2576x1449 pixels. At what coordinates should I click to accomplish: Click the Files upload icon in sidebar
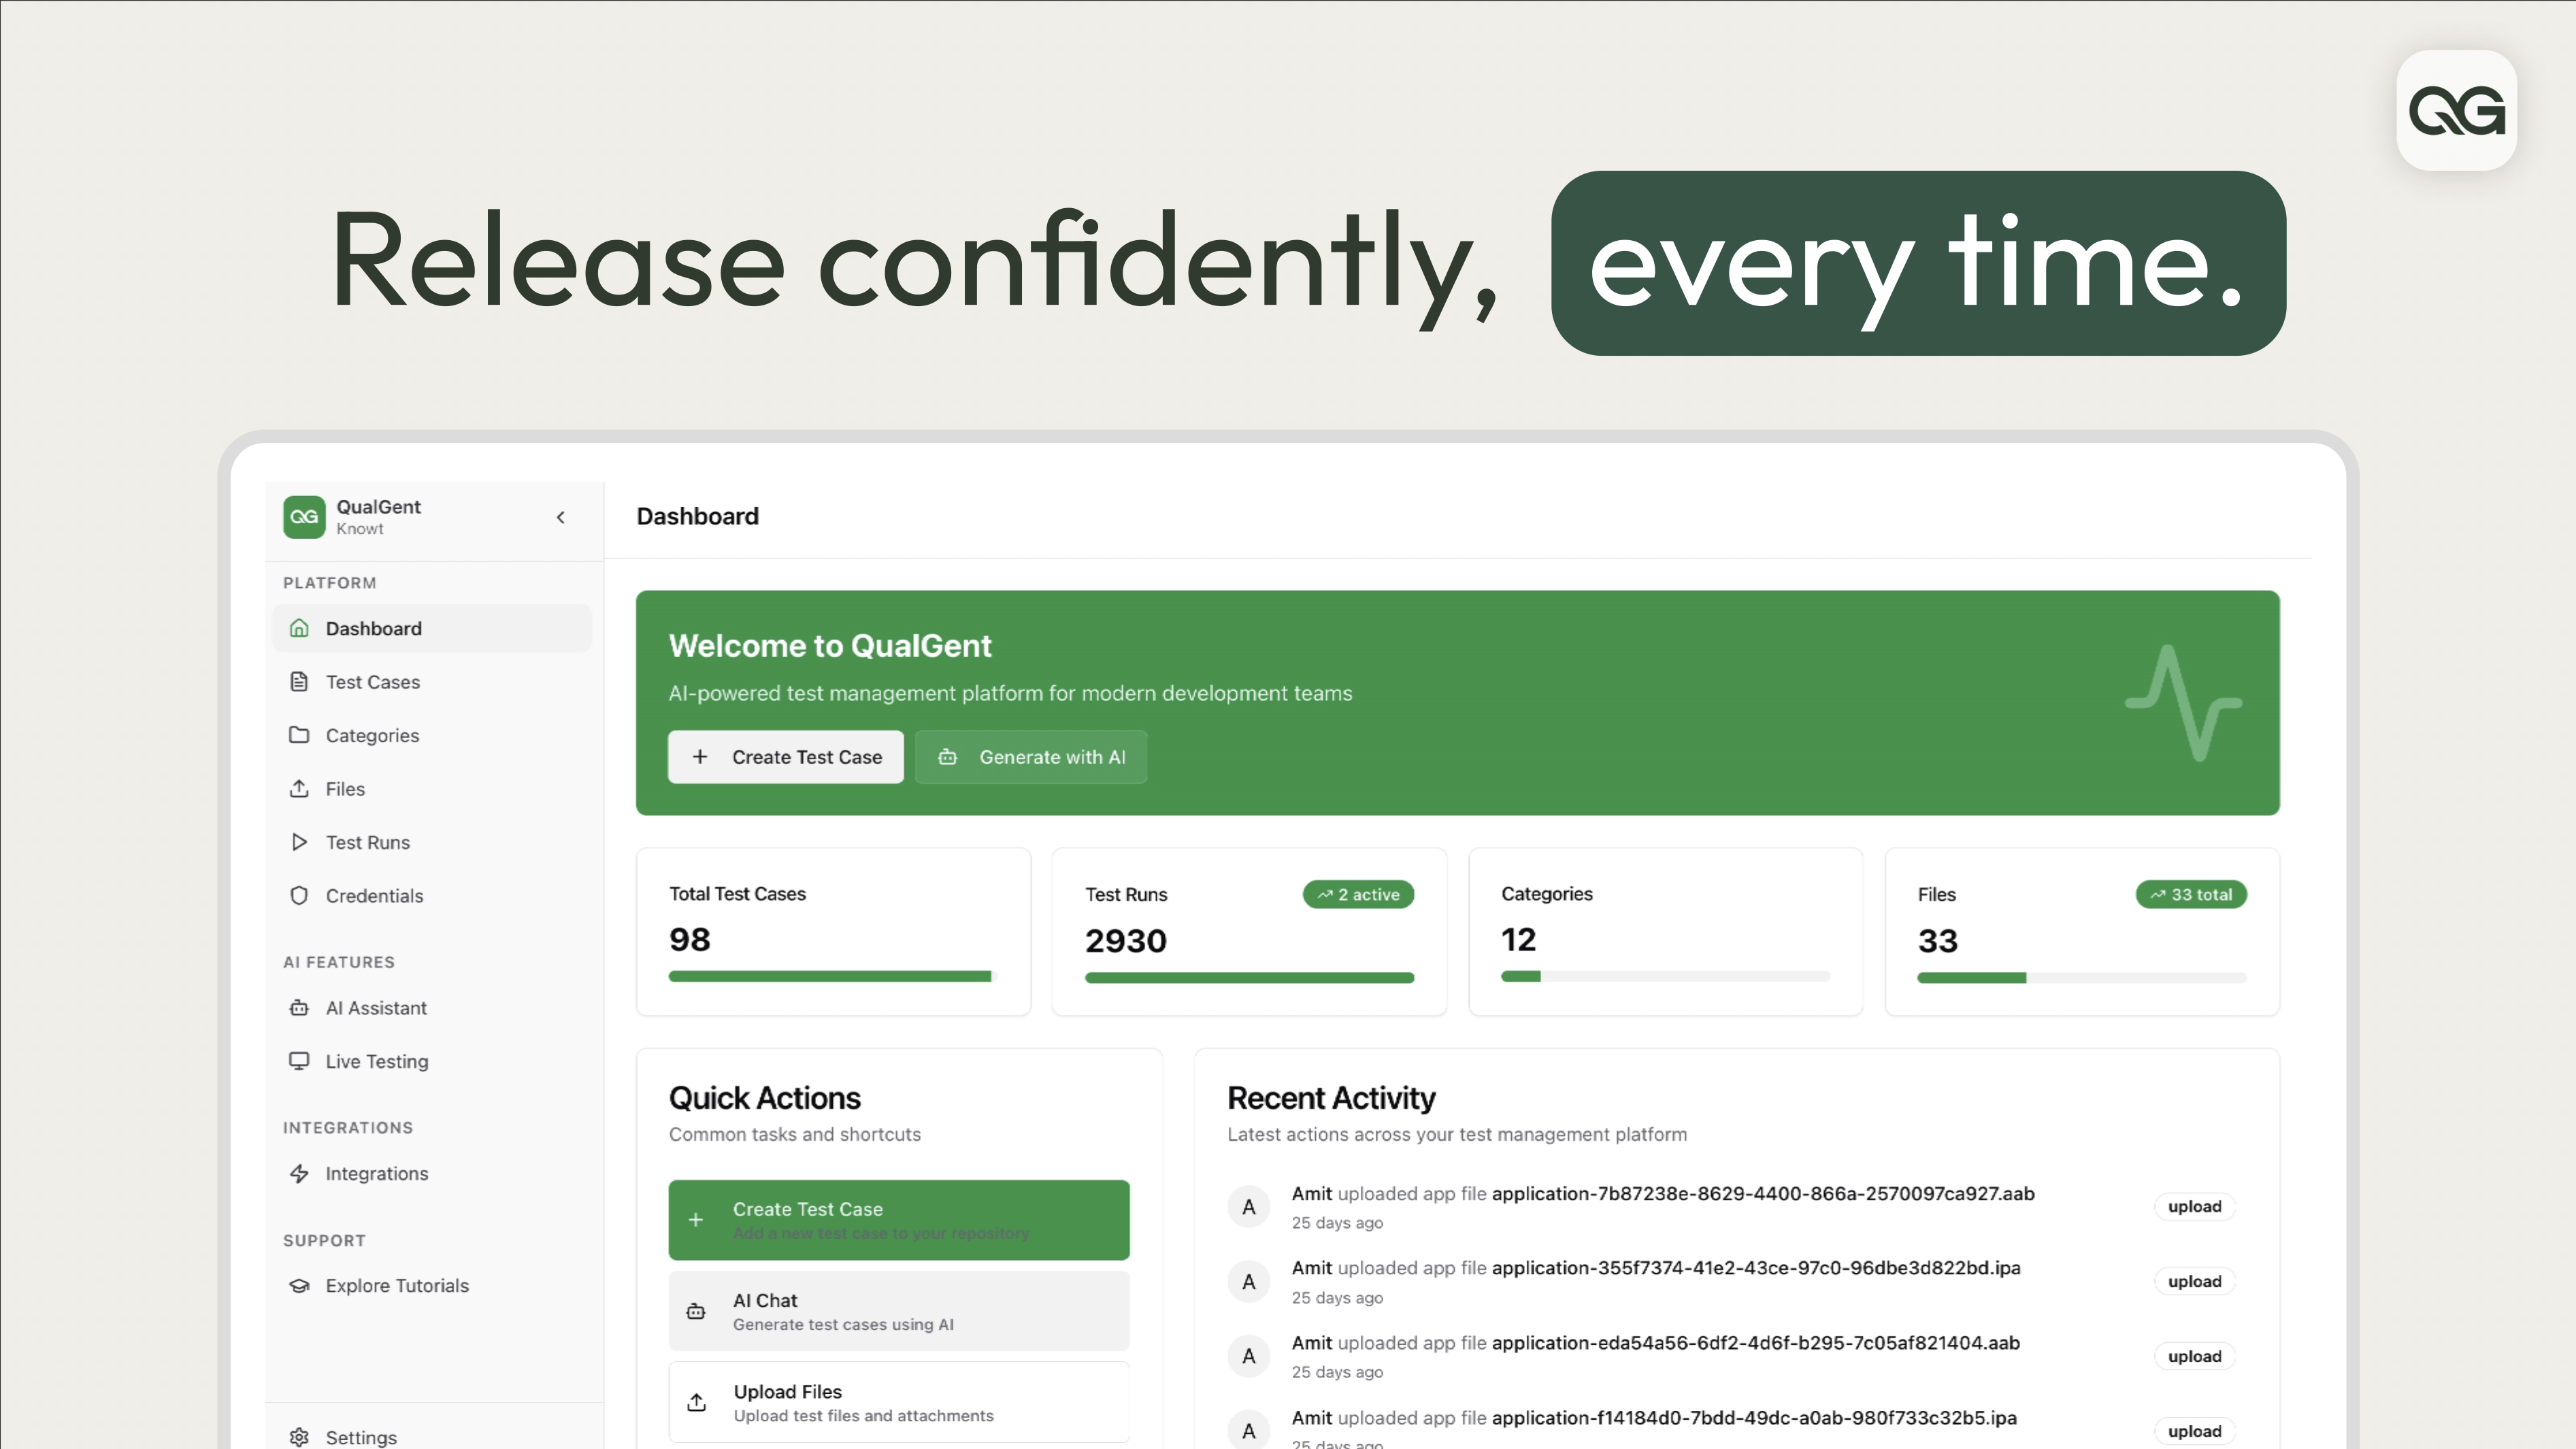[298, 789]
